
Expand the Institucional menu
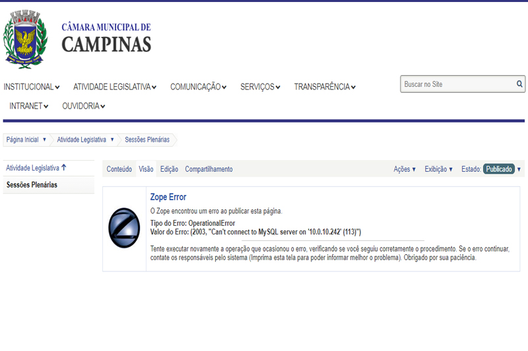pyautogui.click(x=32, y=87)
